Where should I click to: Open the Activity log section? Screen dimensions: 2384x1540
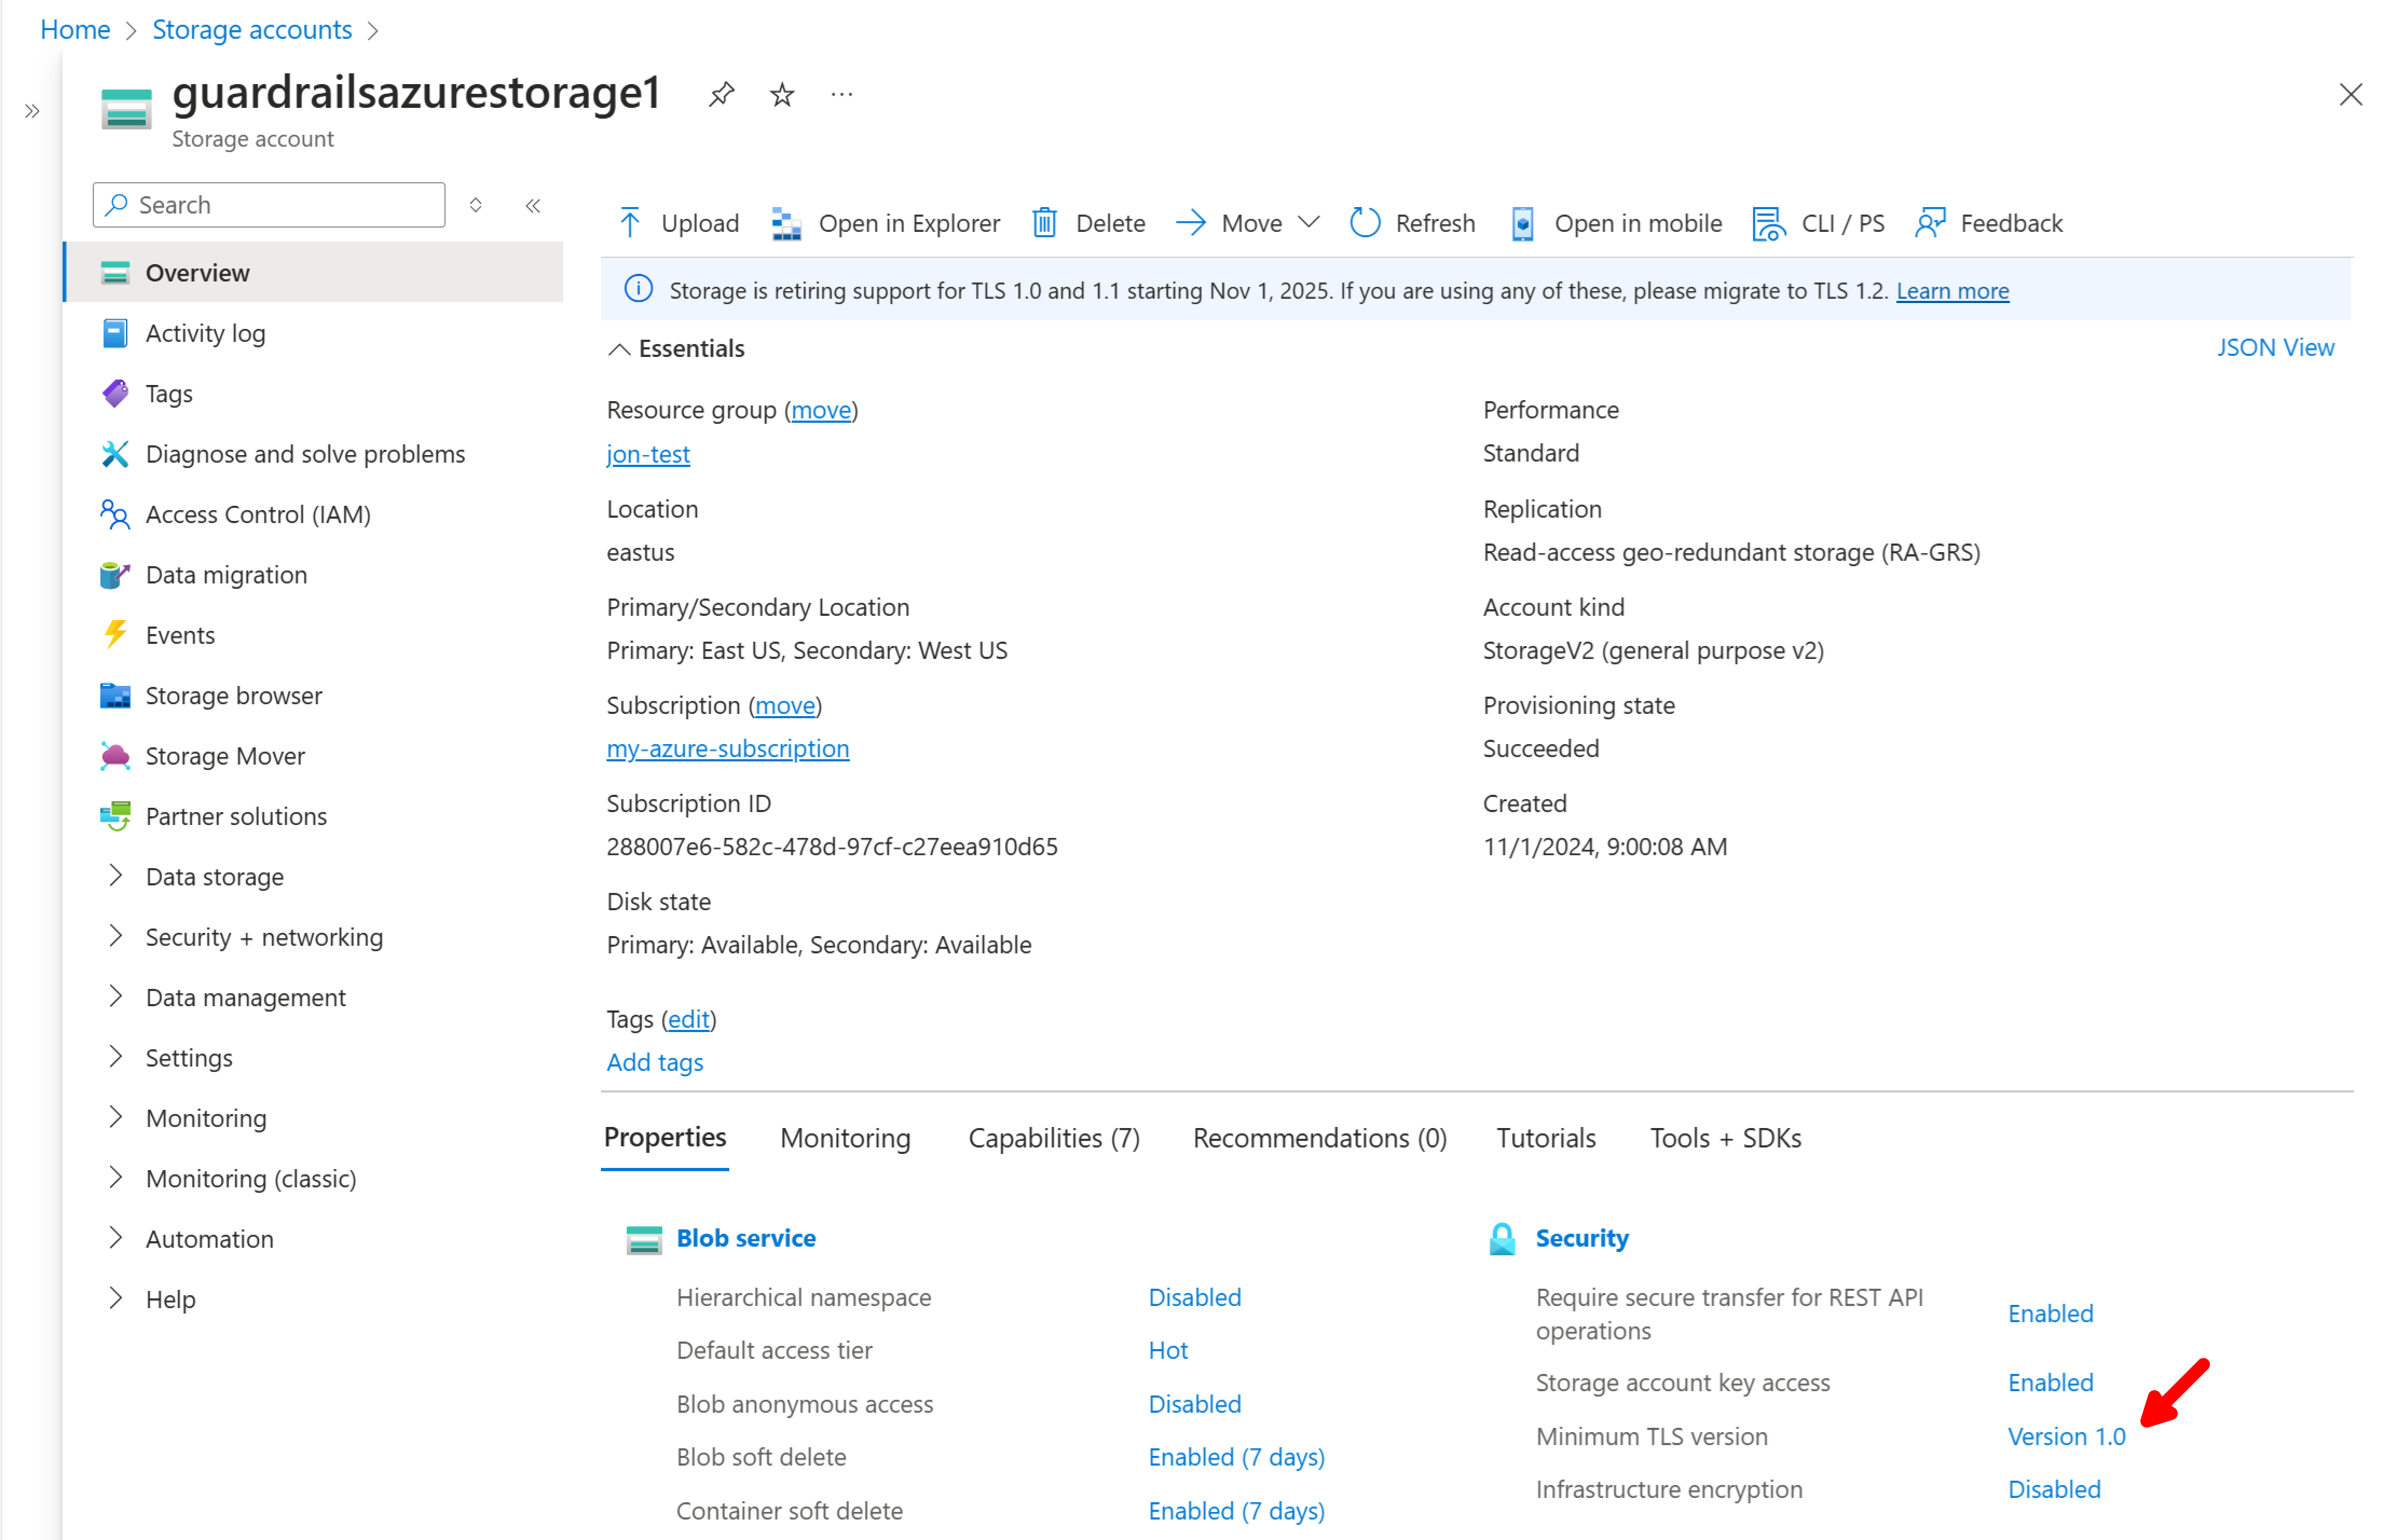(x=205, y=333)
